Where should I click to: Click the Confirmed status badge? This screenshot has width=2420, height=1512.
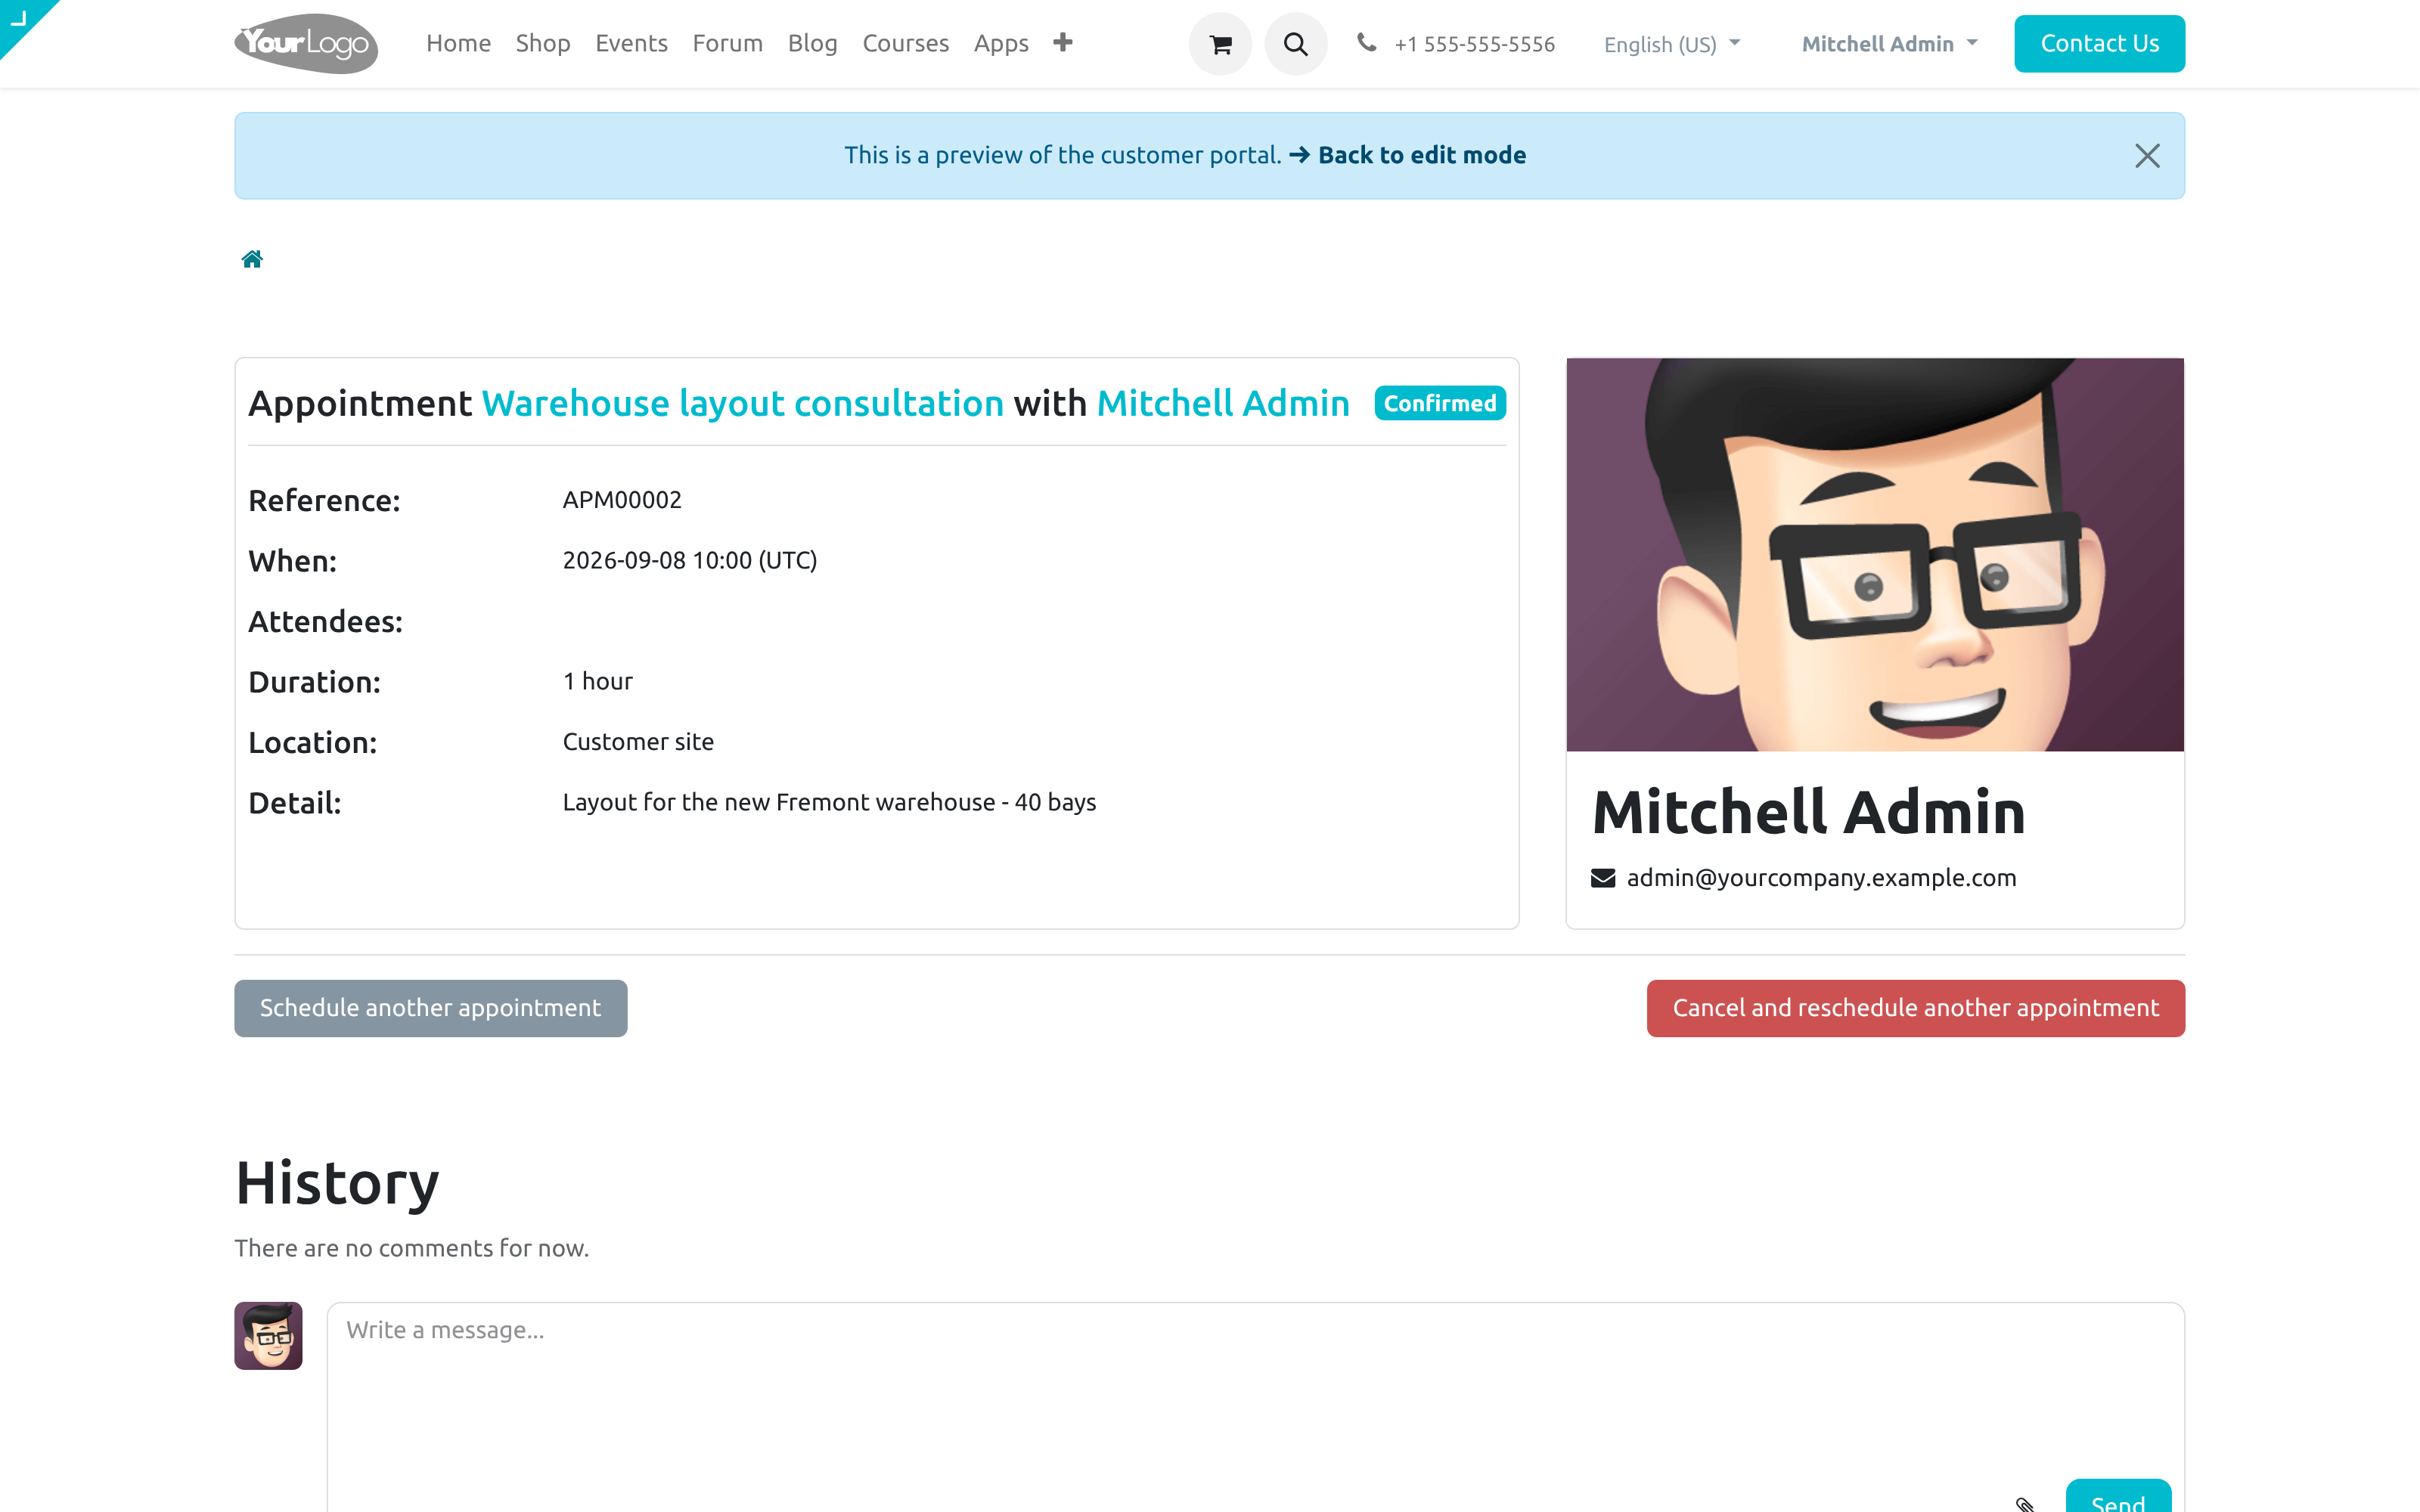[1440, 403]
